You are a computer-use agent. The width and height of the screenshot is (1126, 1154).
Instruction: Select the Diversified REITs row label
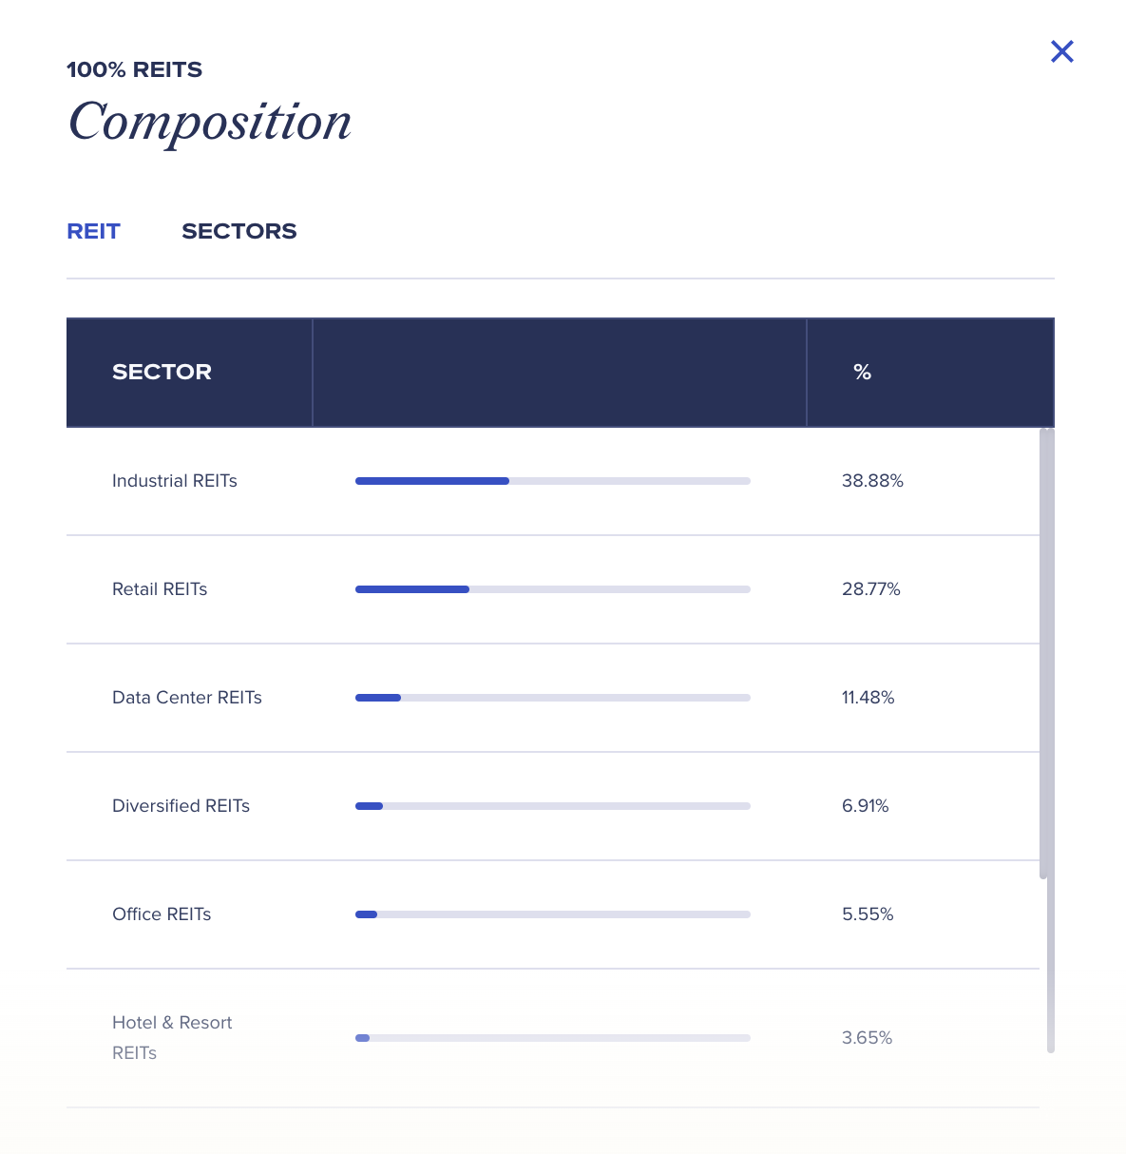181,806
